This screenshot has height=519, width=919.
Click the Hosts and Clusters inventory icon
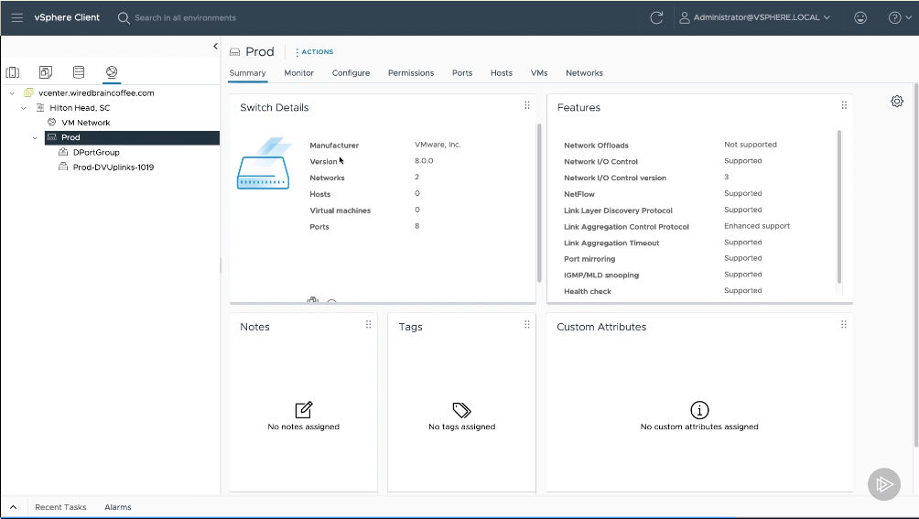(x=13, y=72)
